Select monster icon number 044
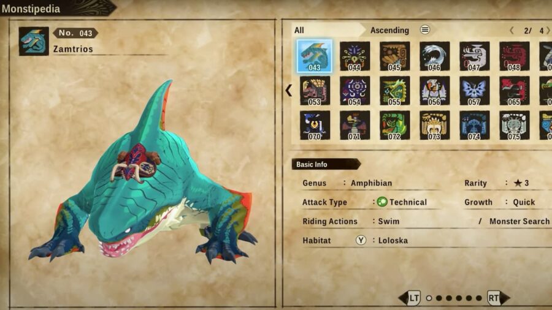This screenshot has height=310, width=552. (355, 56)
